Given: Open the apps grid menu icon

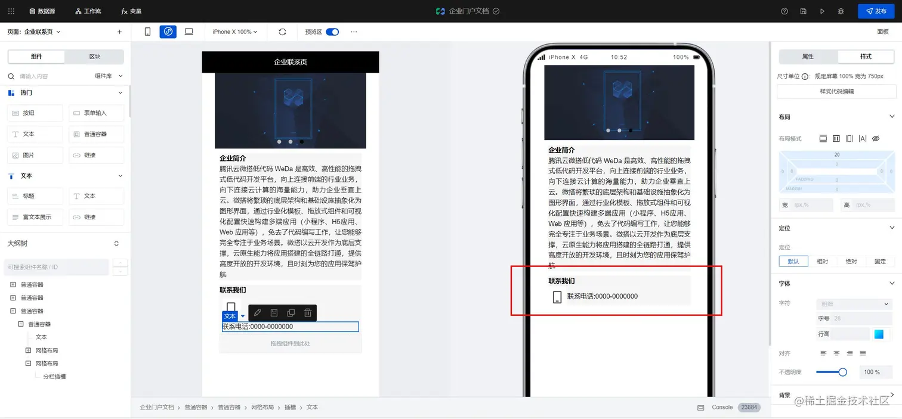Looking at the screenshot, I should pos(11,11).
